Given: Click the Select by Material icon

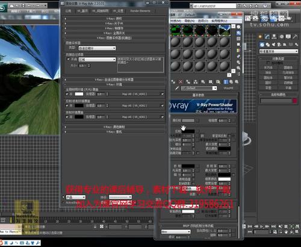Looking at the screenshot, I should (x=238, y=68).
